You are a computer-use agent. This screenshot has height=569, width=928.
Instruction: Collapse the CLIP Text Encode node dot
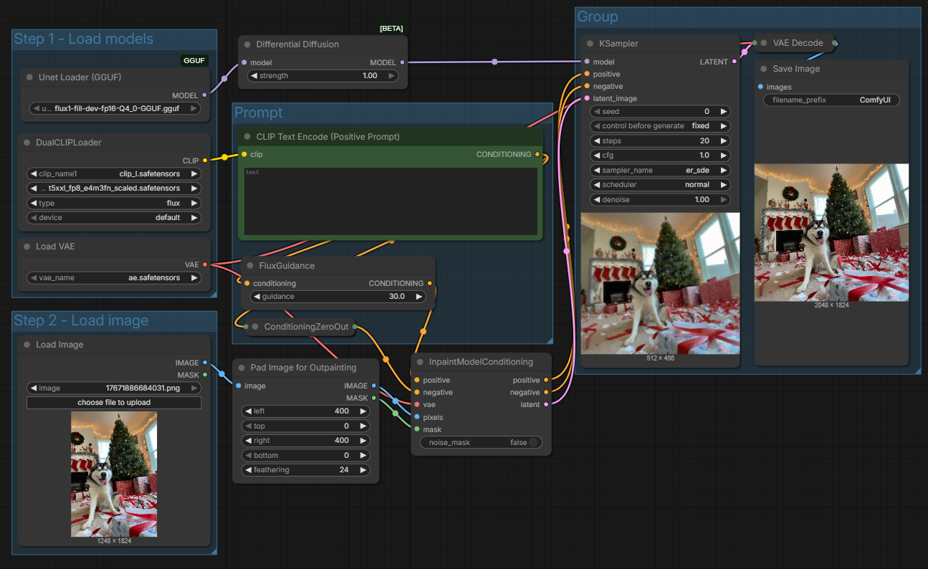[x=247, y=136]
